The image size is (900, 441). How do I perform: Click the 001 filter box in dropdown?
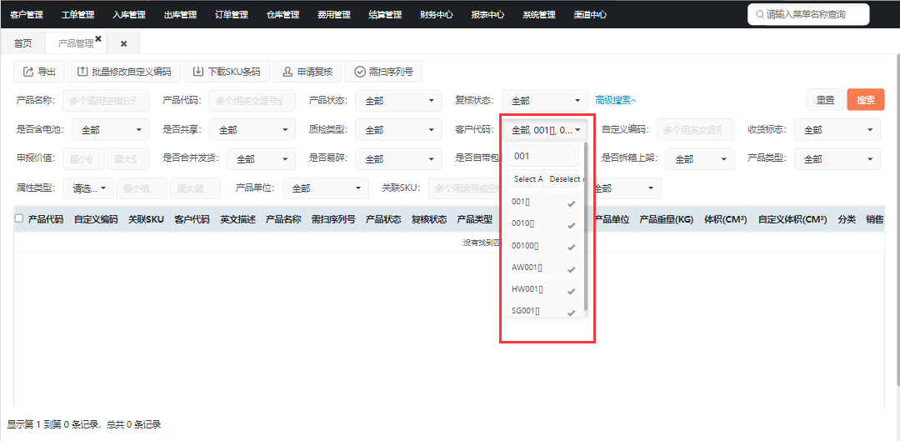543,156
